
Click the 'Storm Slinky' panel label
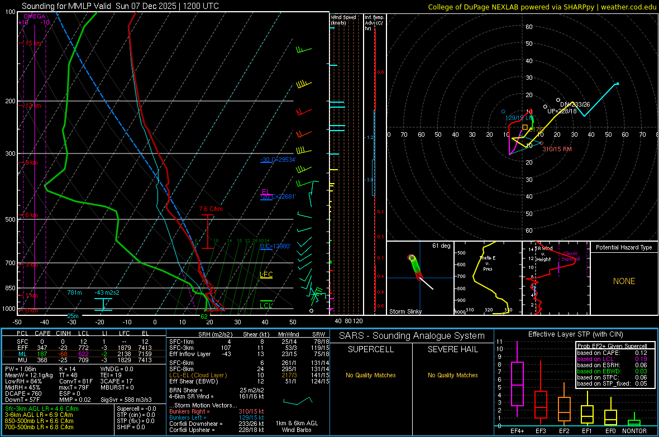[405, 311]
